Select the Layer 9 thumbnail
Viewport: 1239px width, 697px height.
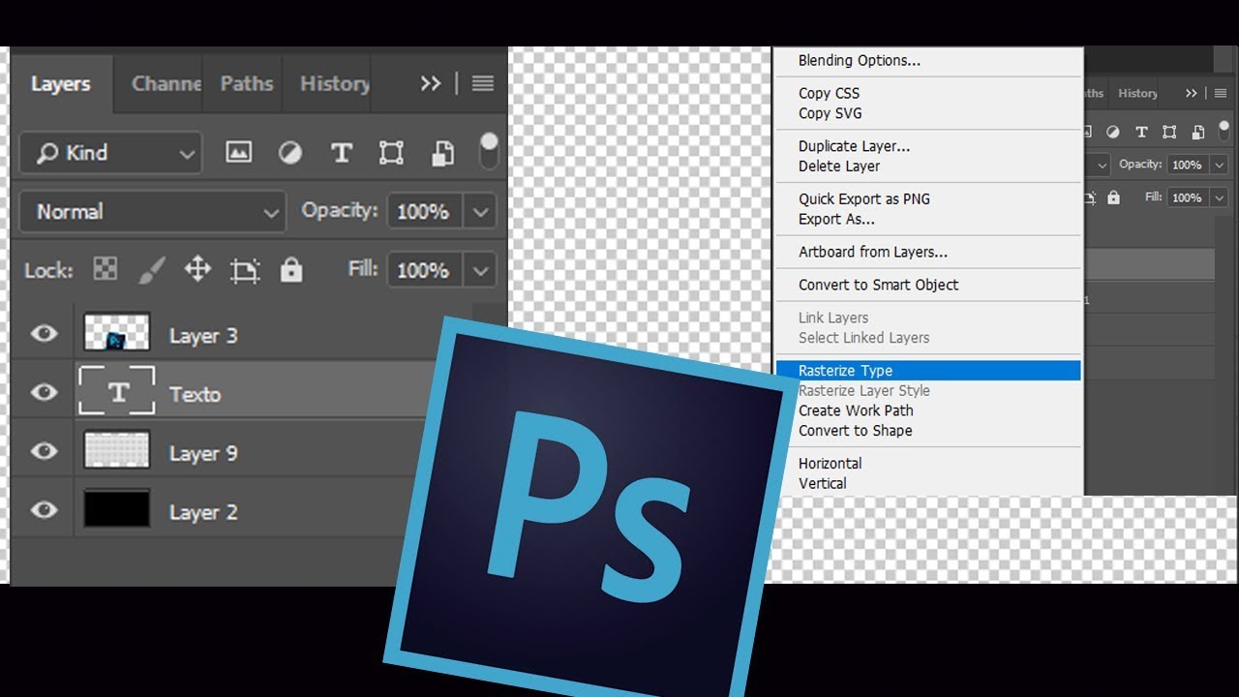(x=117, y=450)
